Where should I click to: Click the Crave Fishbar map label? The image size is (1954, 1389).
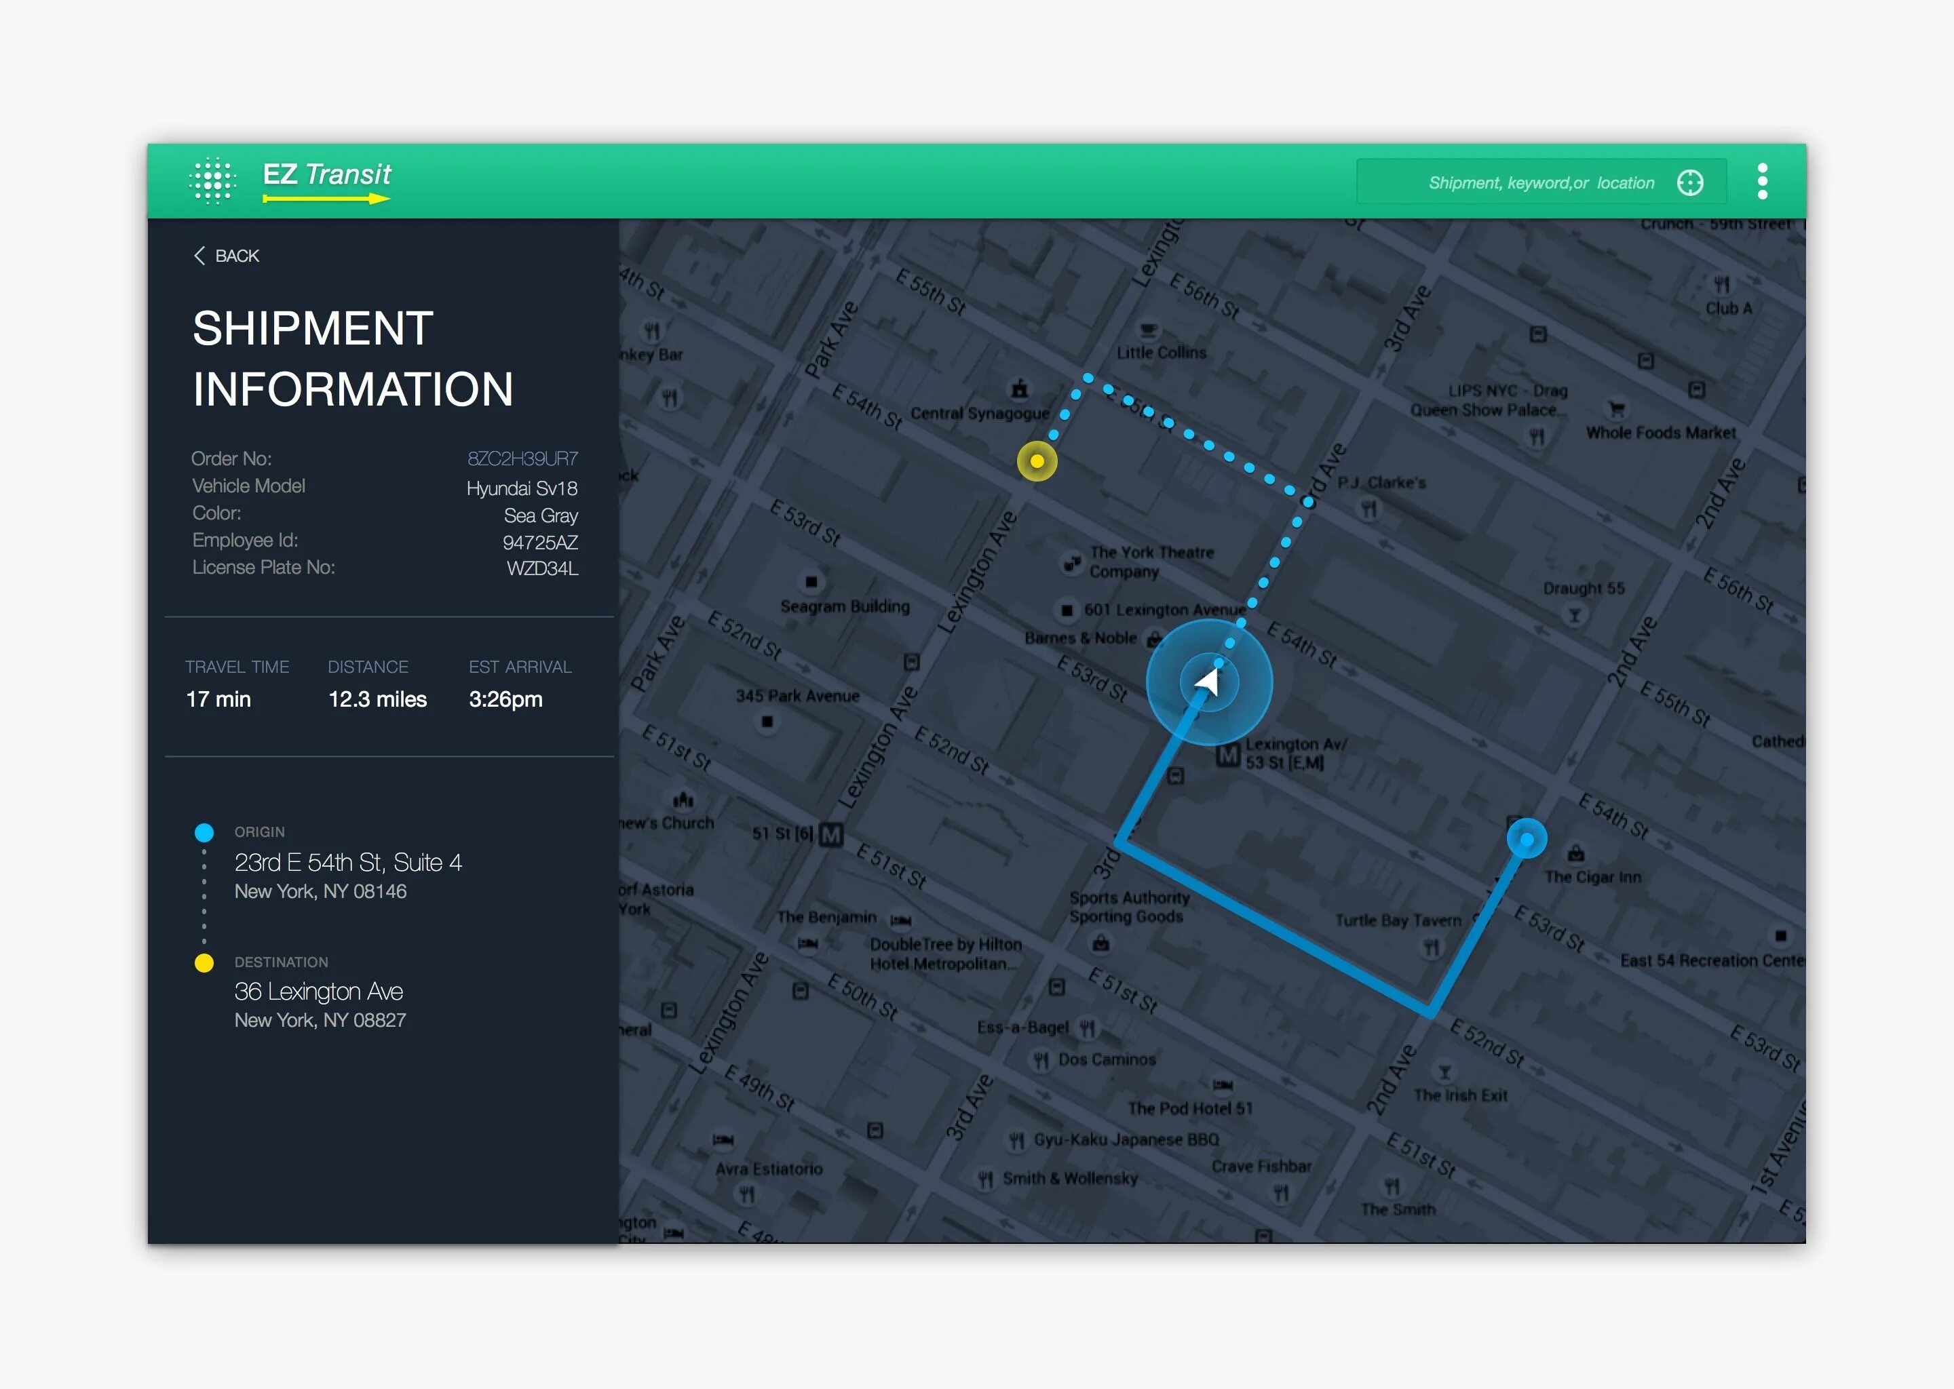pyautogui.click(x=1261, y=1167)
